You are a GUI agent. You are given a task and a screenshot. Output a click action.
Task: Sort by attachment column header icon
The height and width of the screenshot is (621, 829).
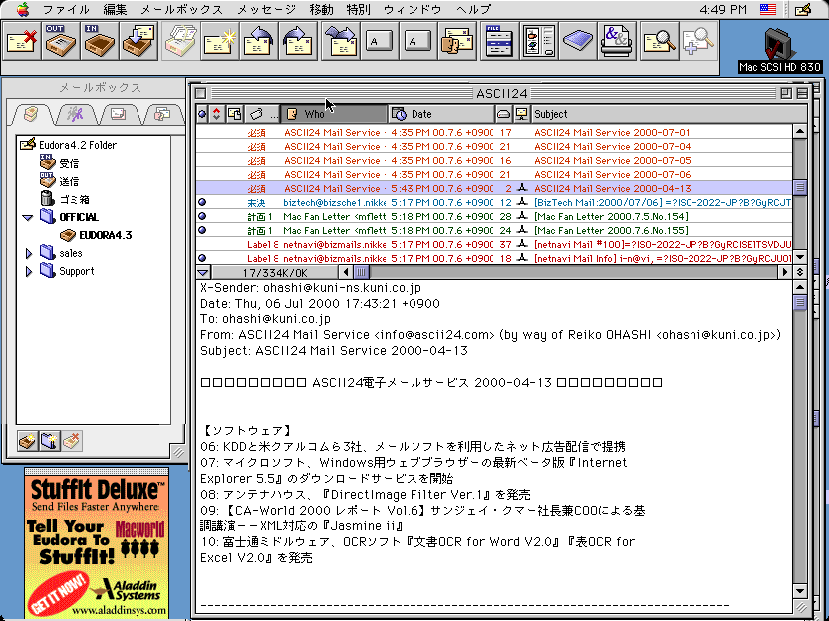234,114
